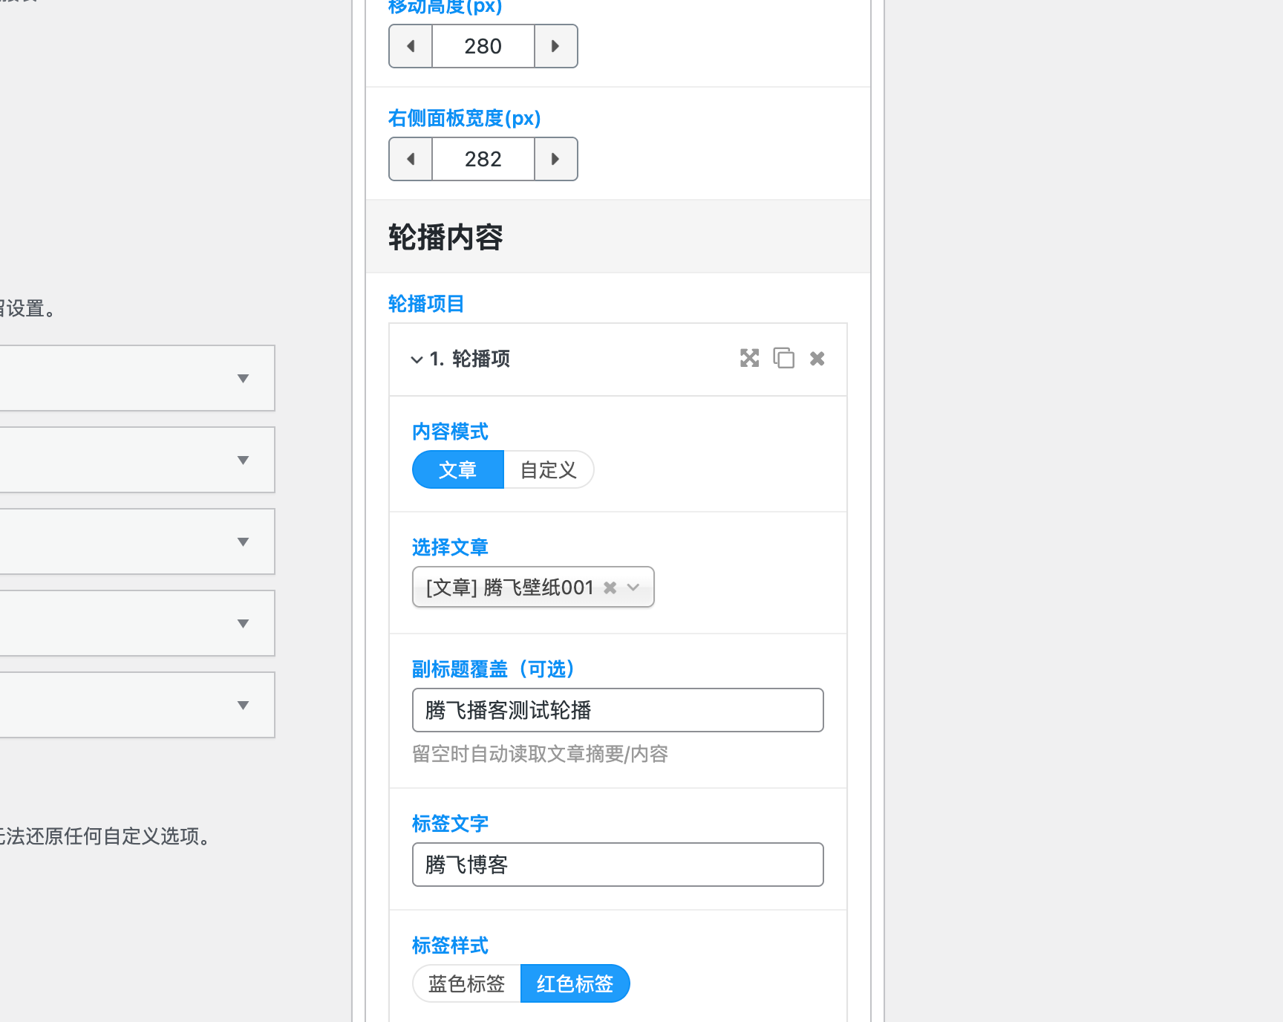
Task: Click the 标签文字 input showing 腾飞博客
Action: 617,864
